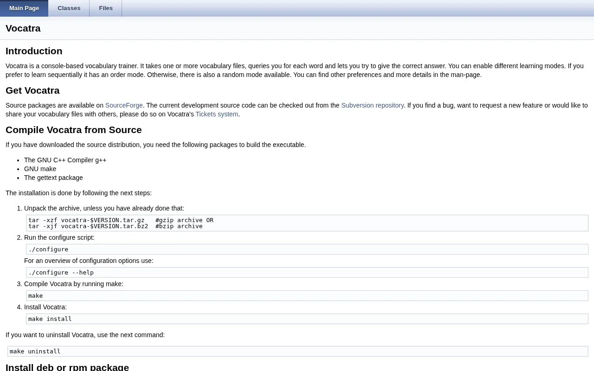This screenshot has width=594, height=371.
Task: Visit the Tickets system link
Action: click(217, 114)
